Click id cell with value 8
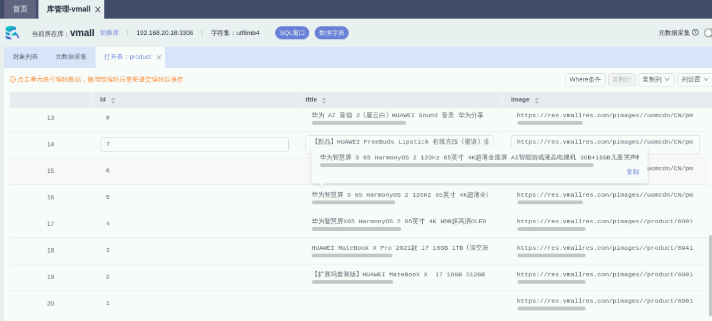 coord(107,117)
